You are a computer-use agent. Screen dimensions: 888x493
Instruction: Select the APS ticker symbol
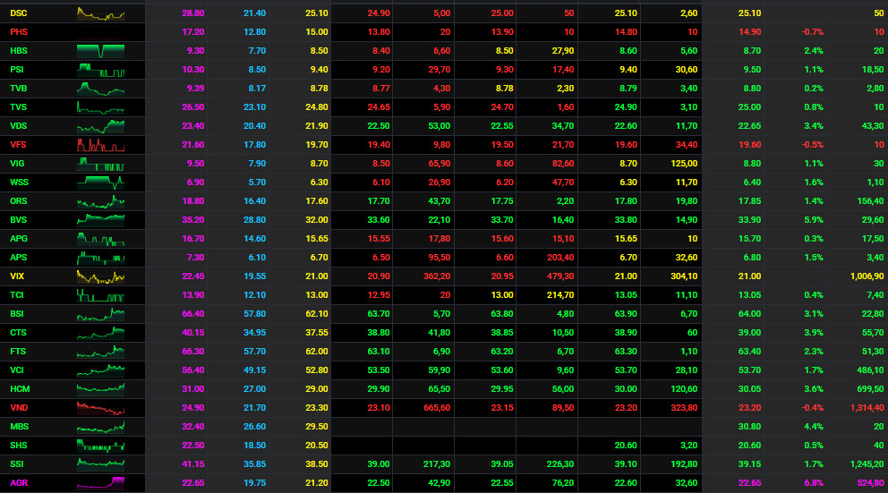click(x=18, y=258)
